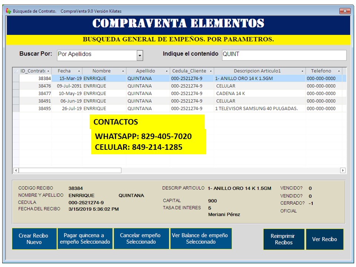Viewport: 356px width, 267px height.
Task: Select row selector for contract 38476
Action: point(16,86)
